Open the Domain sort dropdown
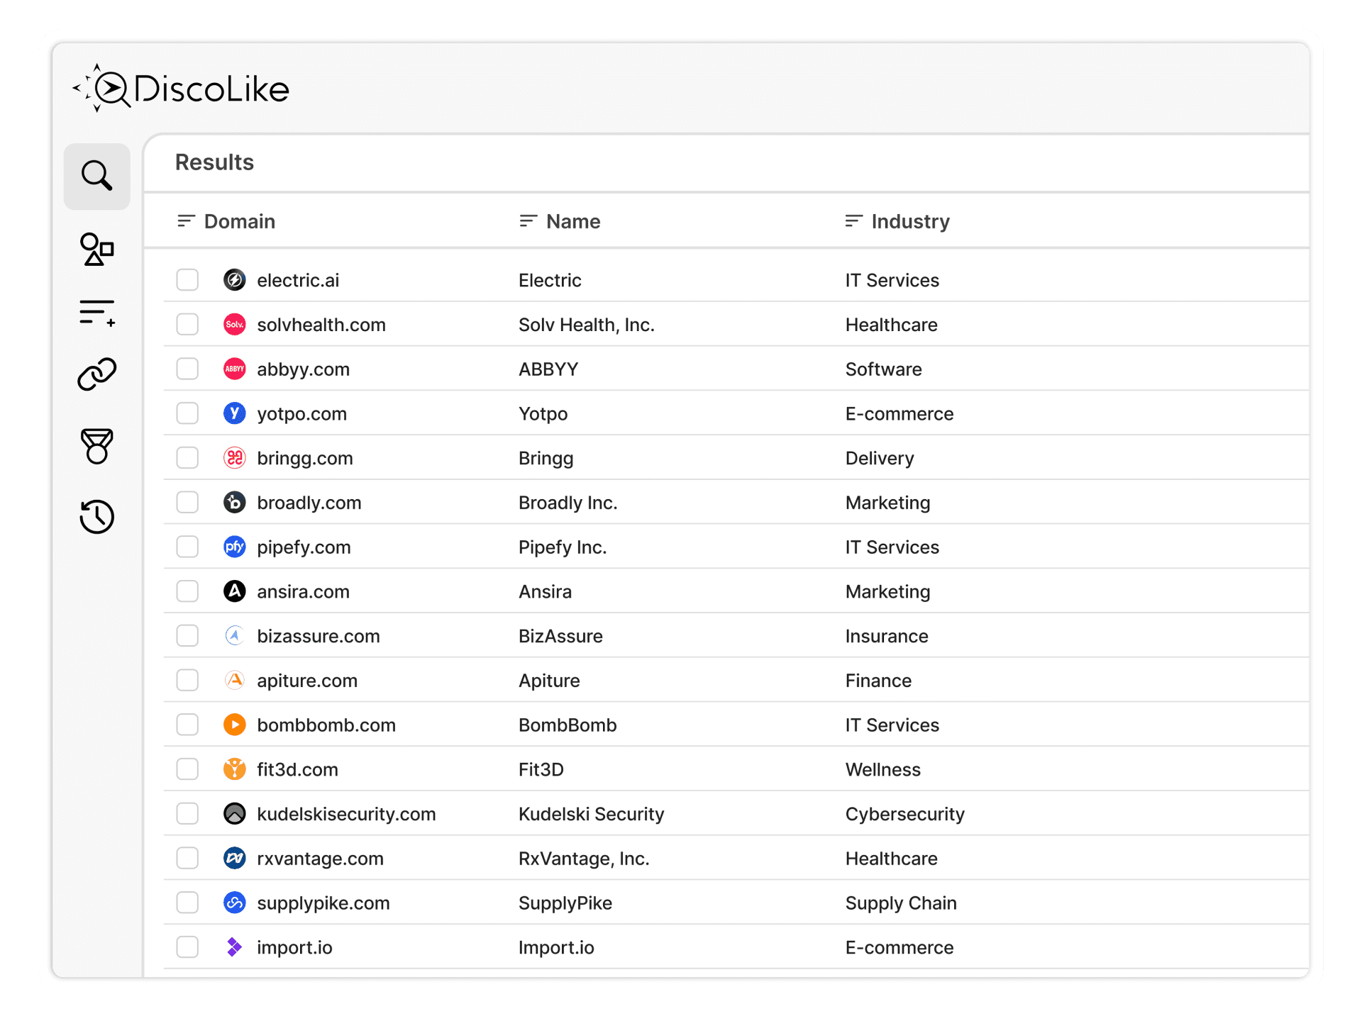This screenshot has width=1362, height=1021. point(186,221)
